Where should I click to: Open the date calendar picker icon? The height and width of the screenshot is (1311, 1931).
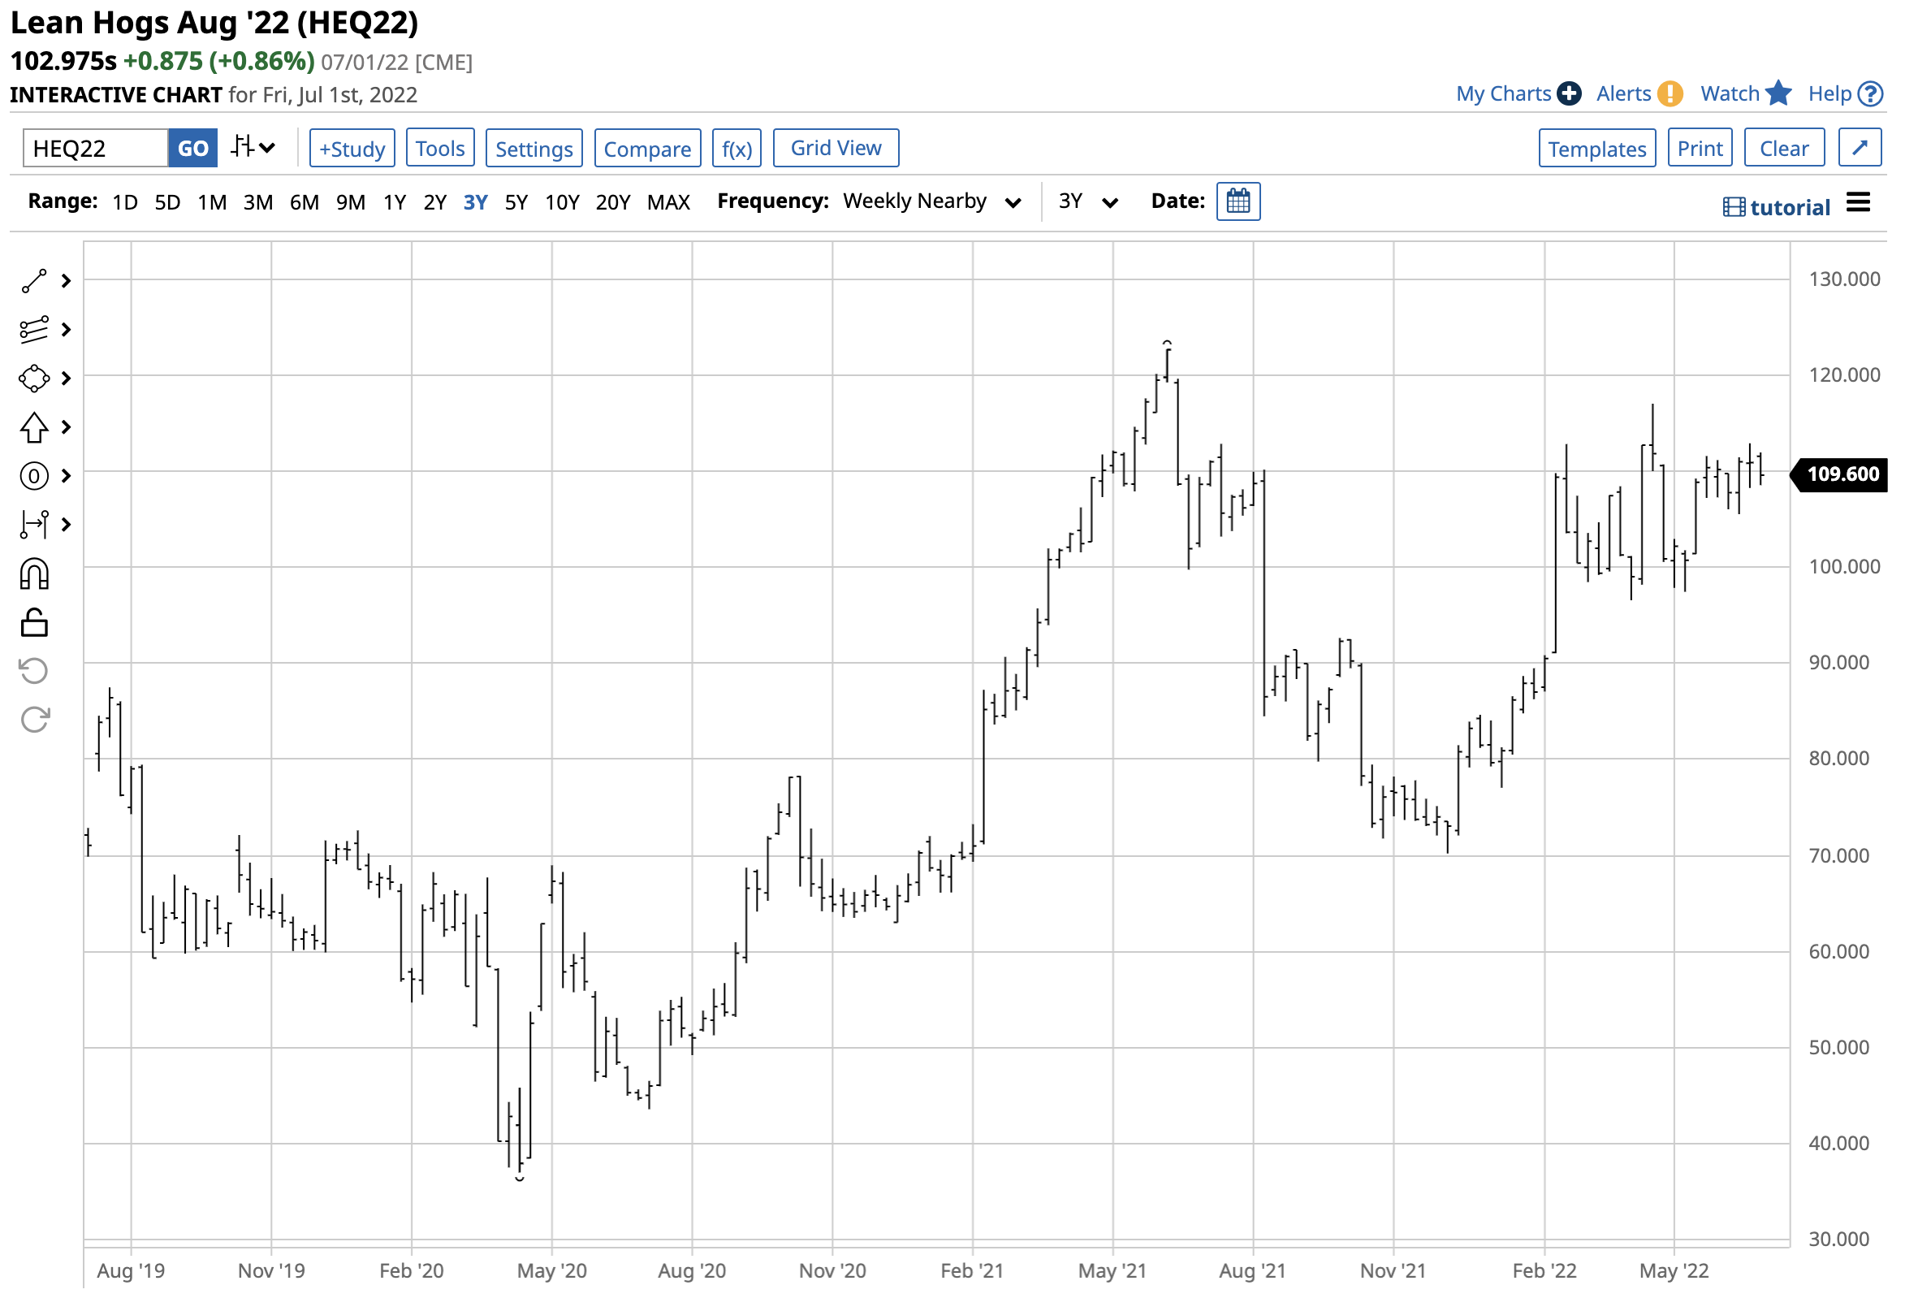pos(1238,202)
